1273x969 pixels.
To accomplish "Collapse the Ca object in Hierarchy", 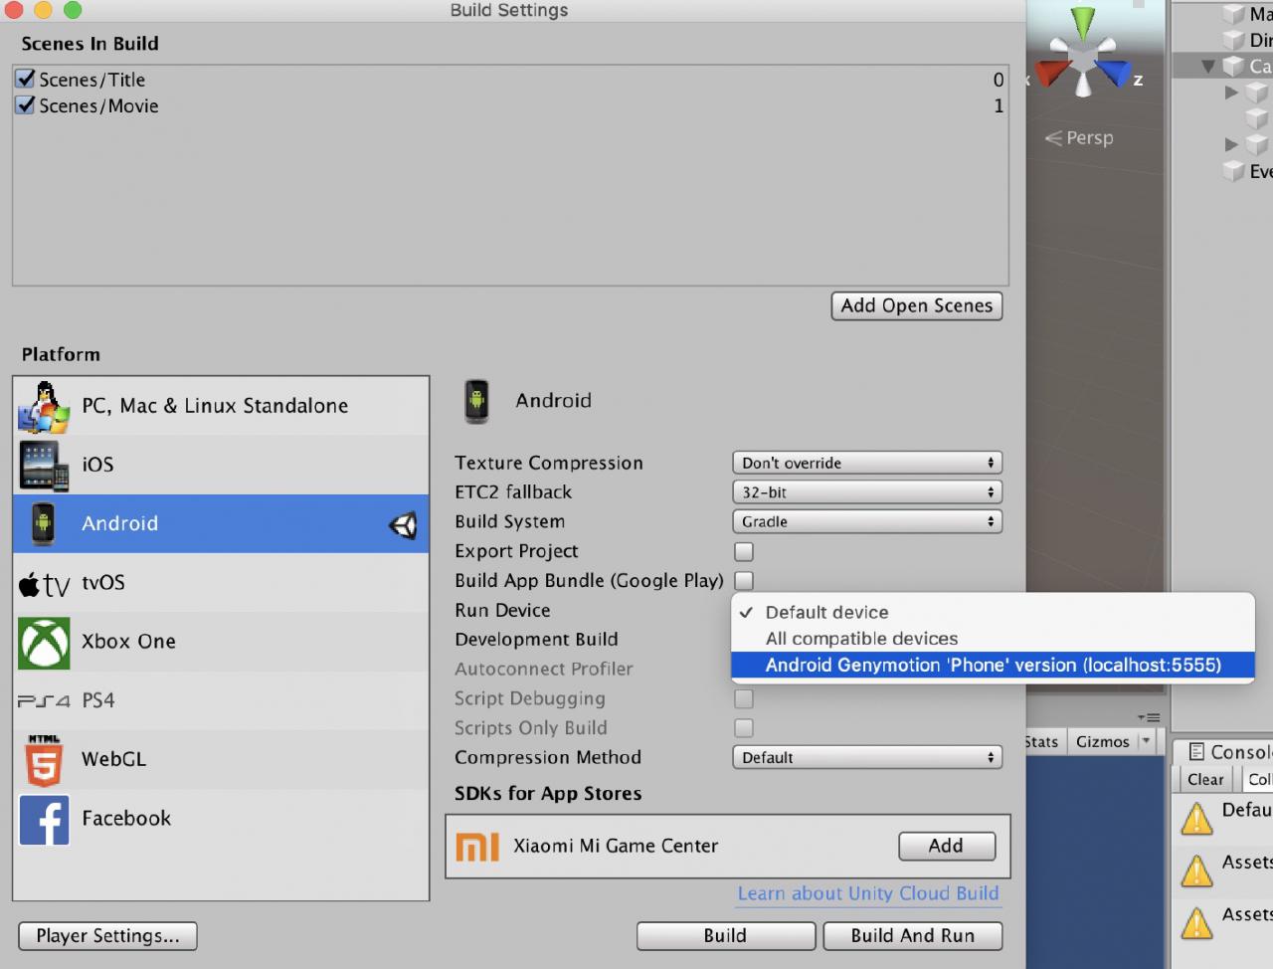I will pyautogui.click(x=1208, y=67).
